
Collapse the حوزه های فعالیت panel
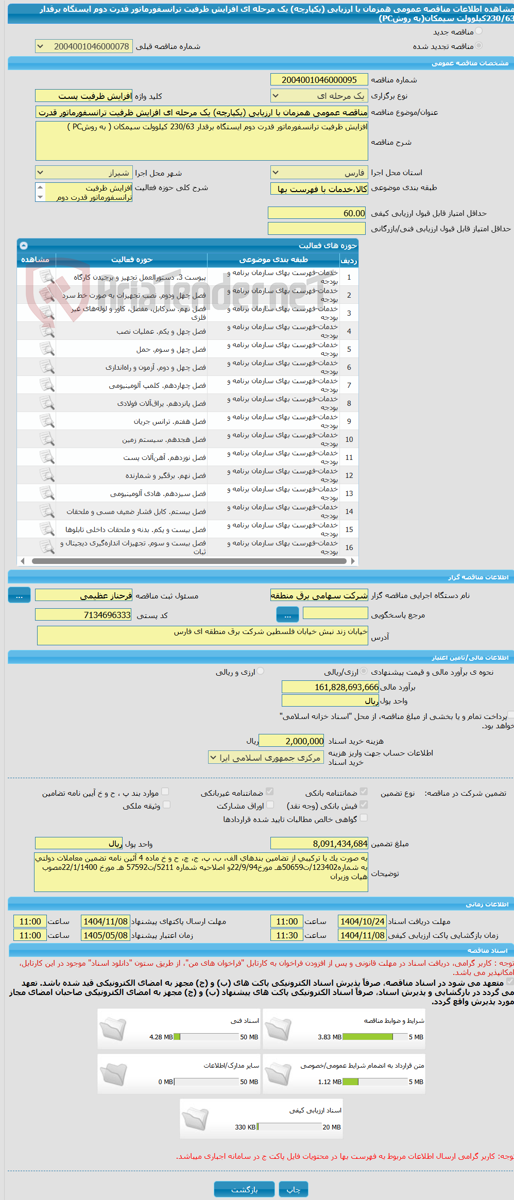pos(24,245)
